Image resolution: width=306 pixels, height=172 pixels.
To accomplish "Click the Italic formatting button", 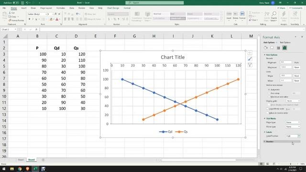I will [x=33, y=19].
